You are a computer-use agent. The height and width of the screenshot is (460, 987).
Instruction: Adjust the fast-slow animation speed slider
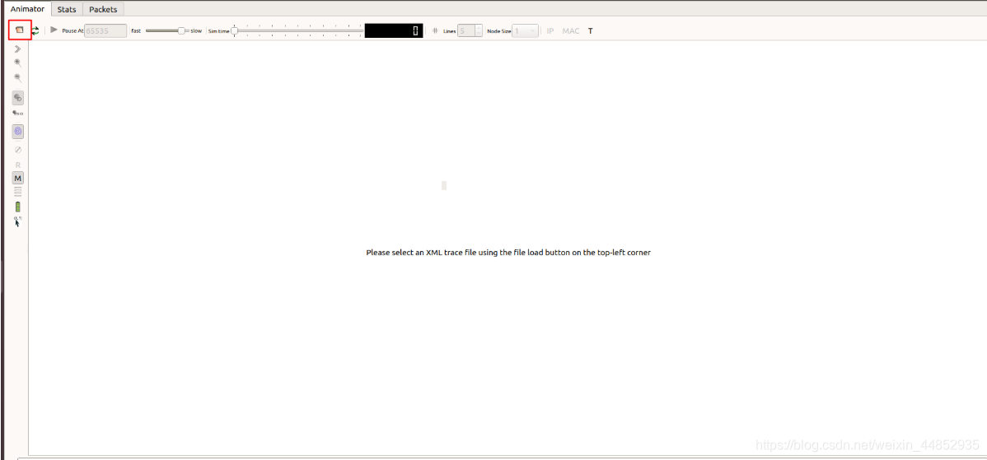pos(167,30)
